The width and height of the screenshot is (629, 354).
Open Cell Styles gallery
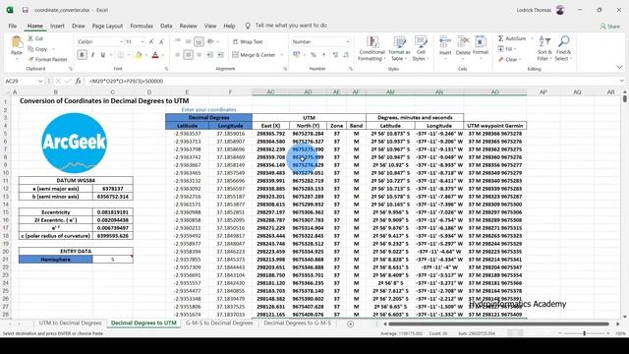[x=421, y=48]
